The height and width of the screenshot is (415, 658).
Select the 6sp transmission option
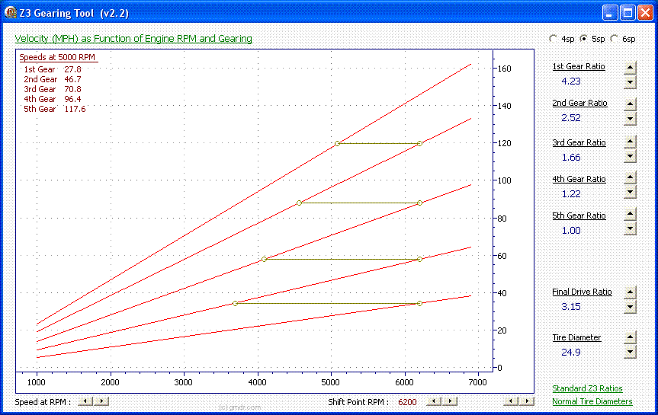[615, 39]
